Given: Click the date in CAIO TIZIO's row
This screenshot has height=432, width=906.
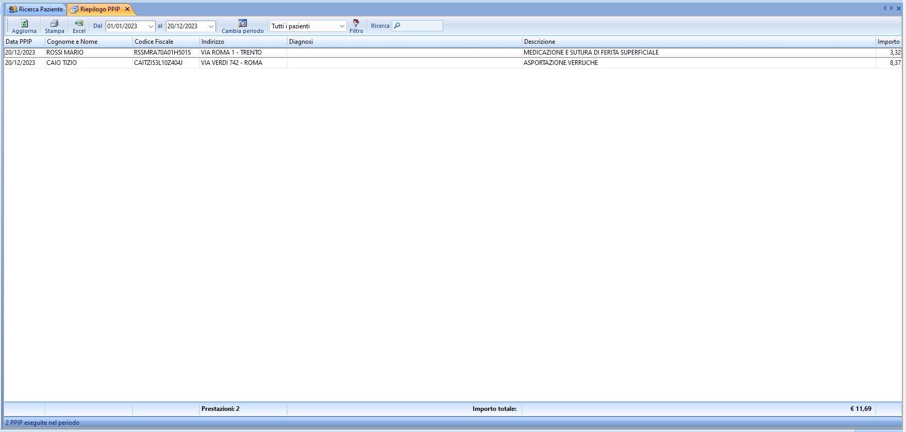Looking at the screenshot, I should coord(20,63).
